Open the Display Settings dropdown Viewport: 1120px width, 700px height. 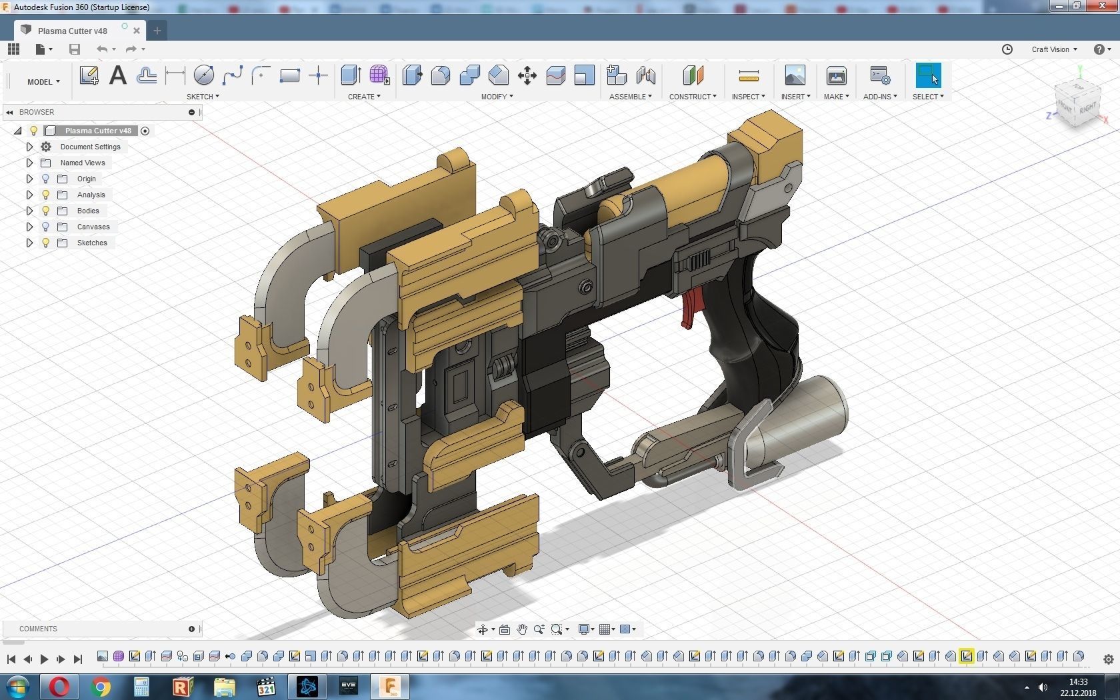[587, 629]
